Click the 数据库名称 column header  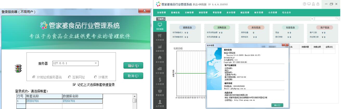point(82,96)
